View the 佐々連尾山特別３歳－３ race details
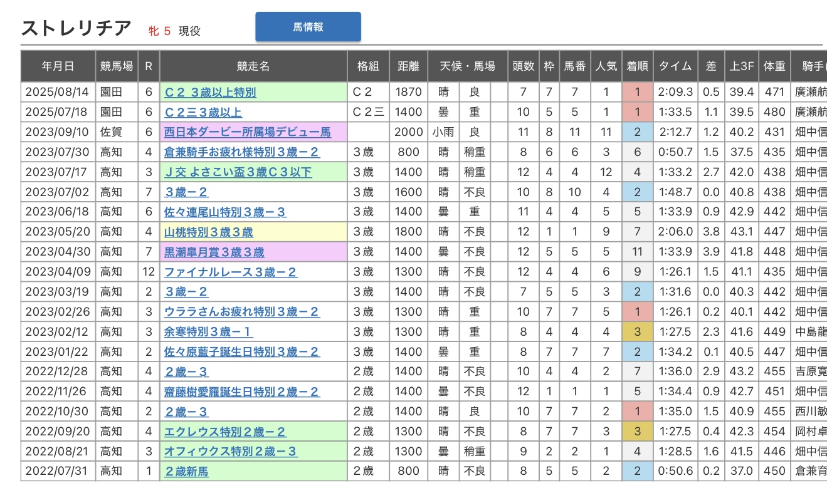This screenshot has width=827, height=498. (225, 212)
